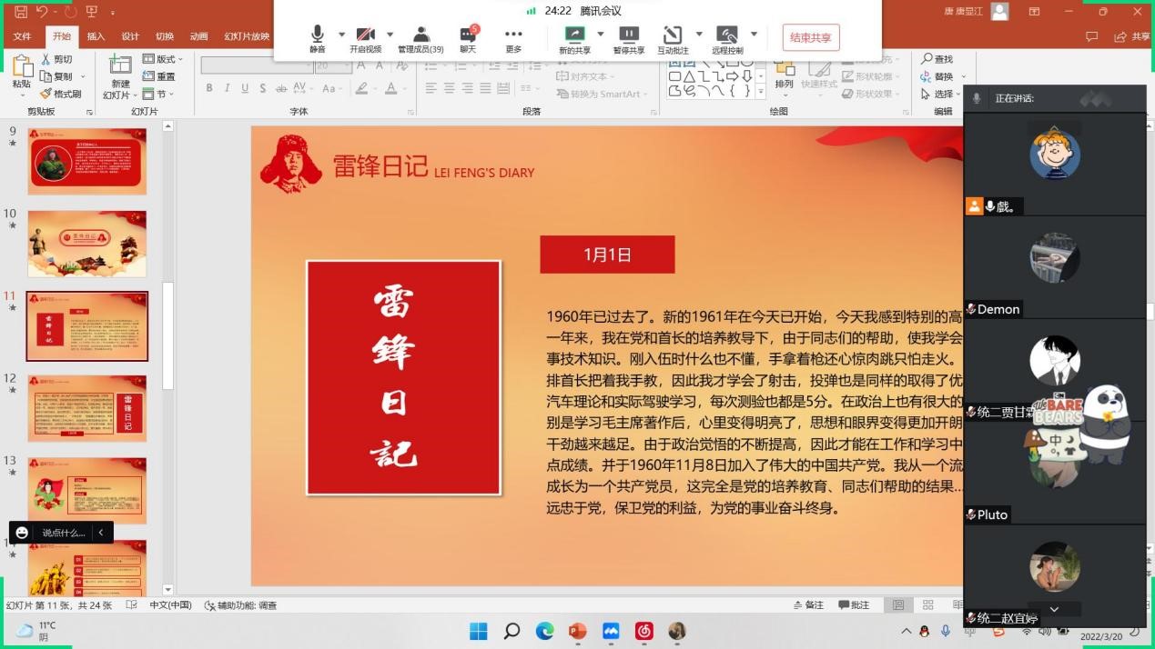1155x649 pixels.
Task: Open 管理成员(39) member list
Action: click(420, 39)
